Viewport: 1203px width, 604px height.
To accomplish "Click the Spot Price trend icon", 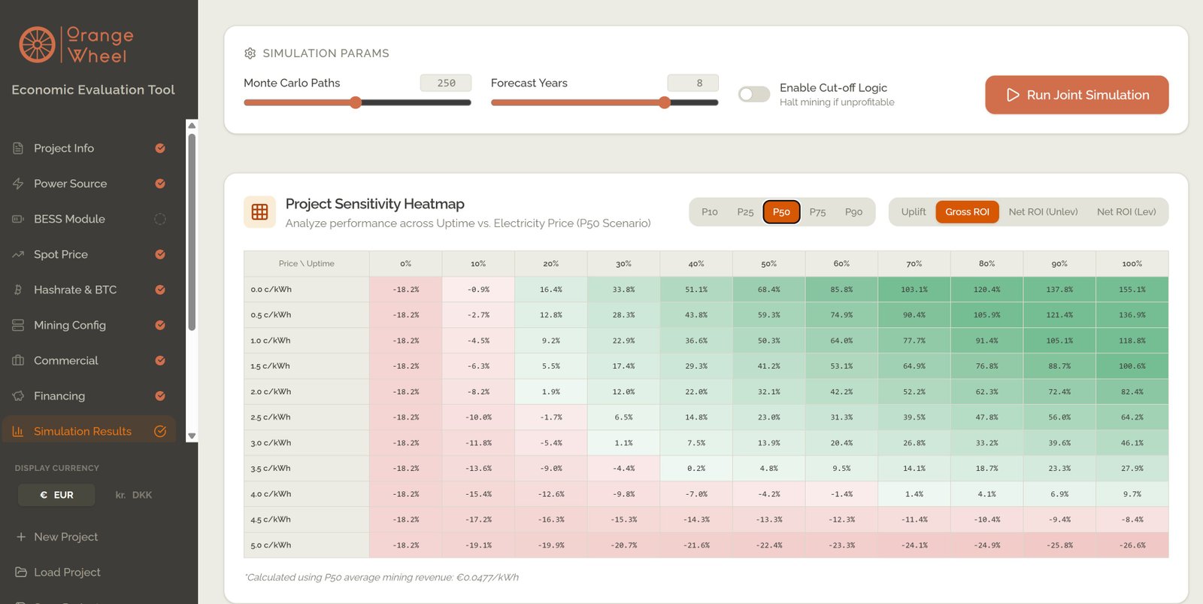I will tap(18, 254).
